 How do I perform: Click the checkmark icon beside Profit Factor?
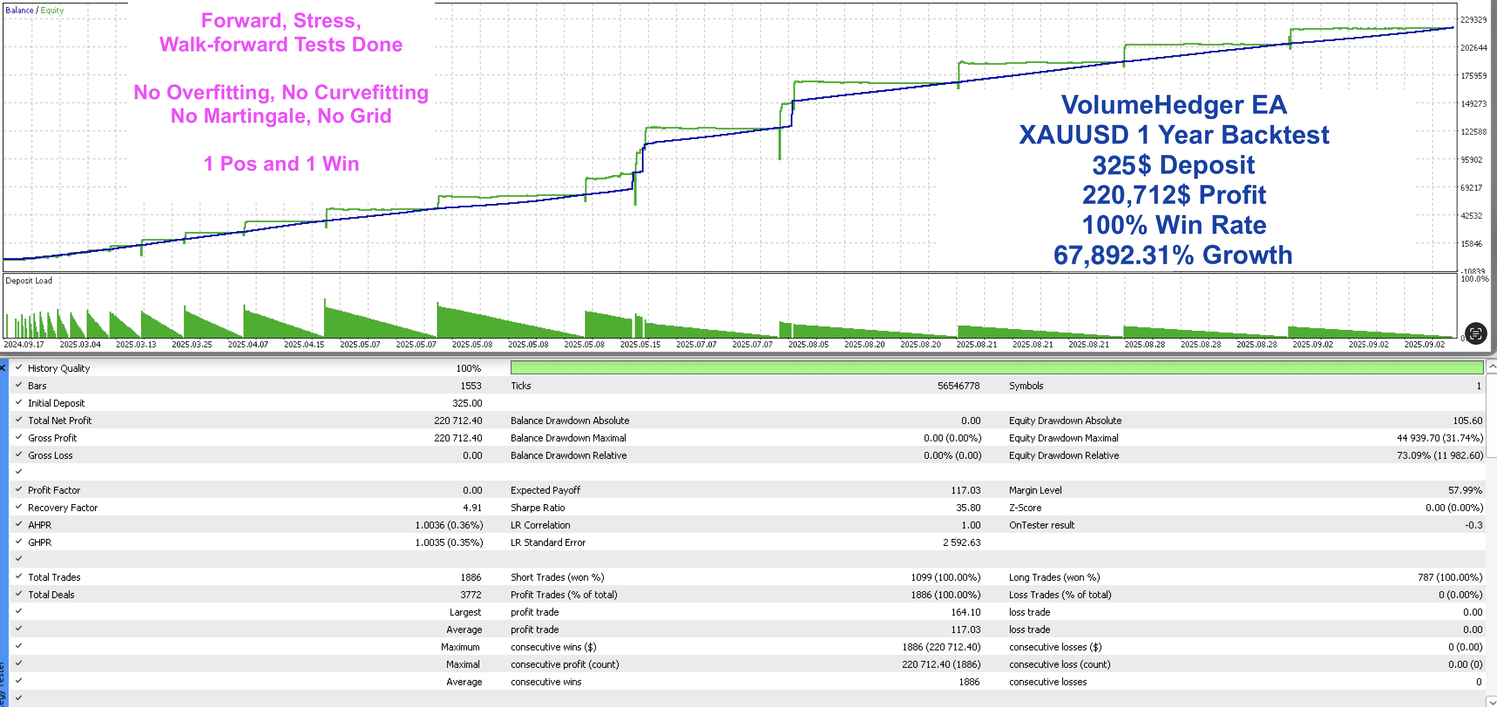point(19,489)
